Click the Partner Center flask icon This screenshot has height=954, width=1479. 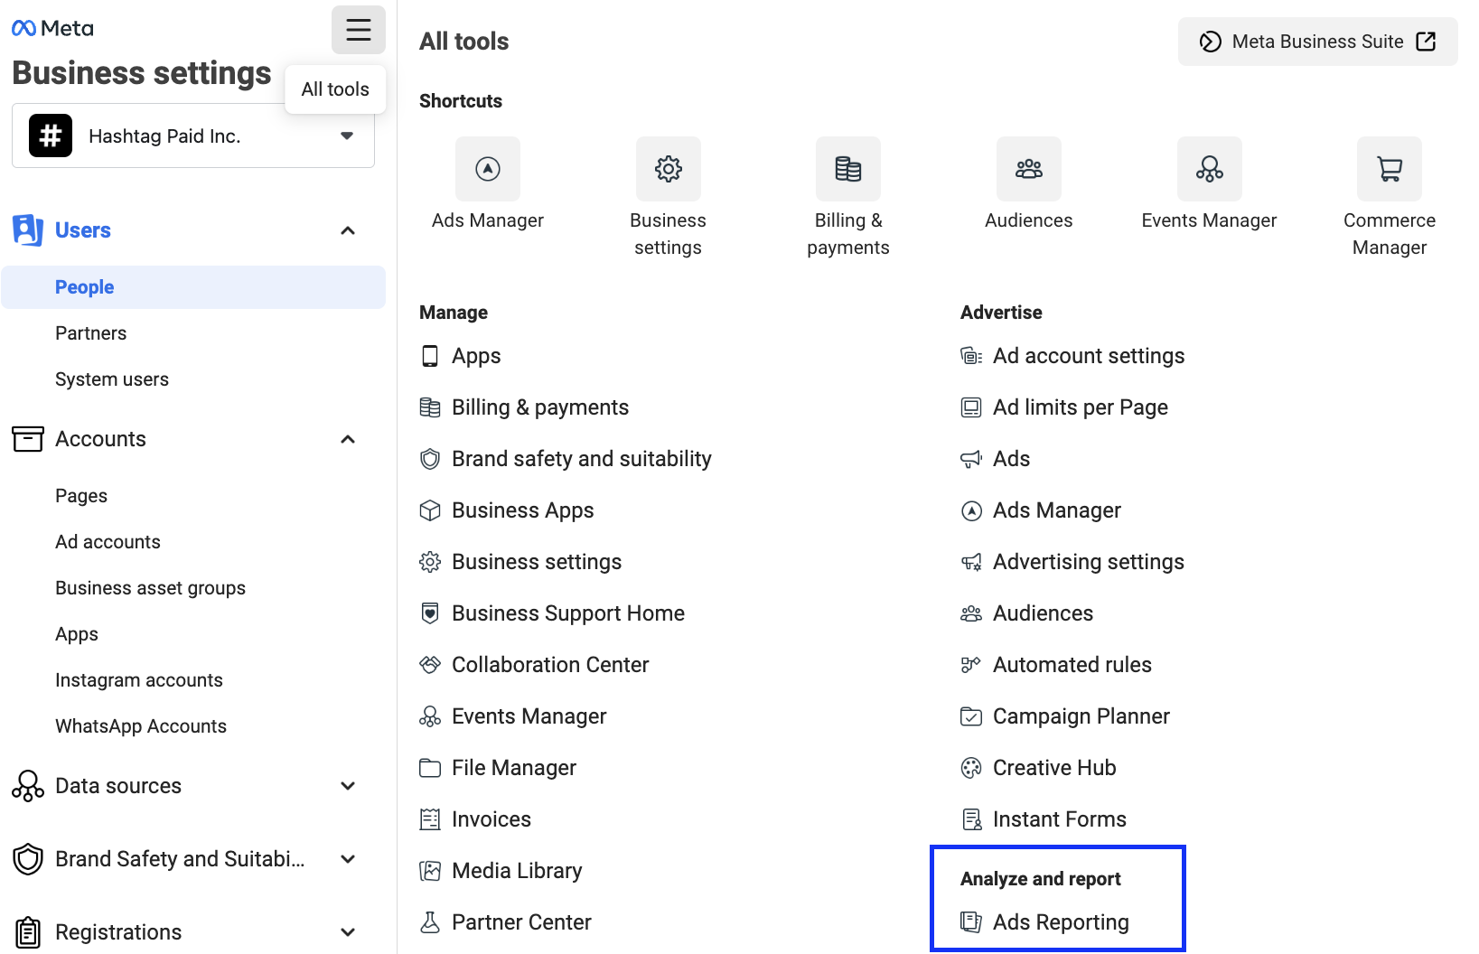[x=430, y=922]
